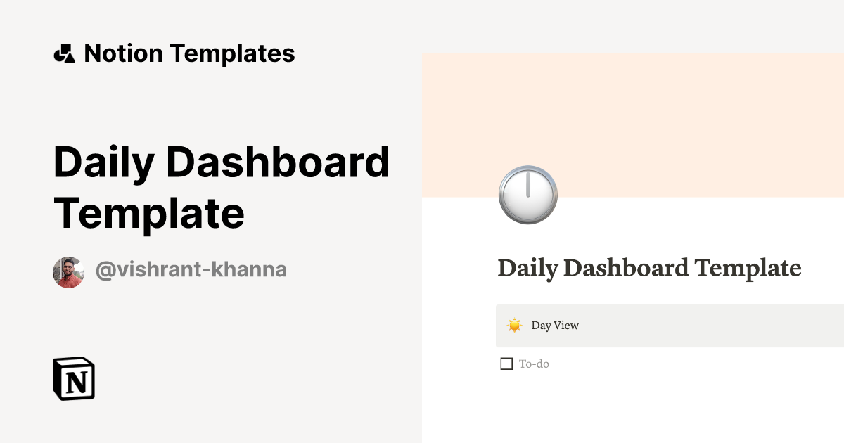Open the Notion N logo at bottom left
The height and width of the screenshot is (443, 844).
pos(73,378)
